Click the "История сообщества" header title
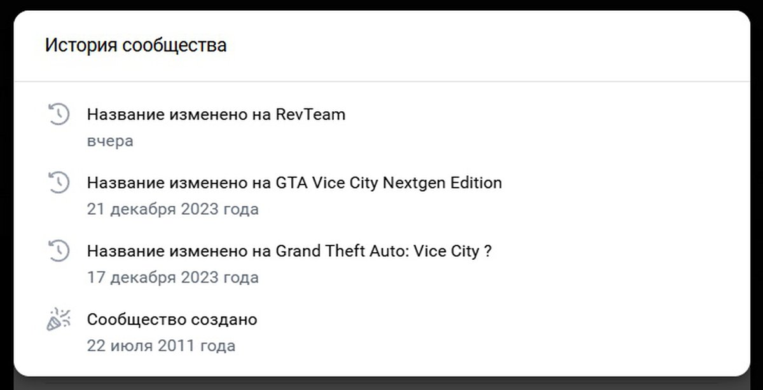The width and height of the screenshot is (763, 390). click(x=135, y=46)
